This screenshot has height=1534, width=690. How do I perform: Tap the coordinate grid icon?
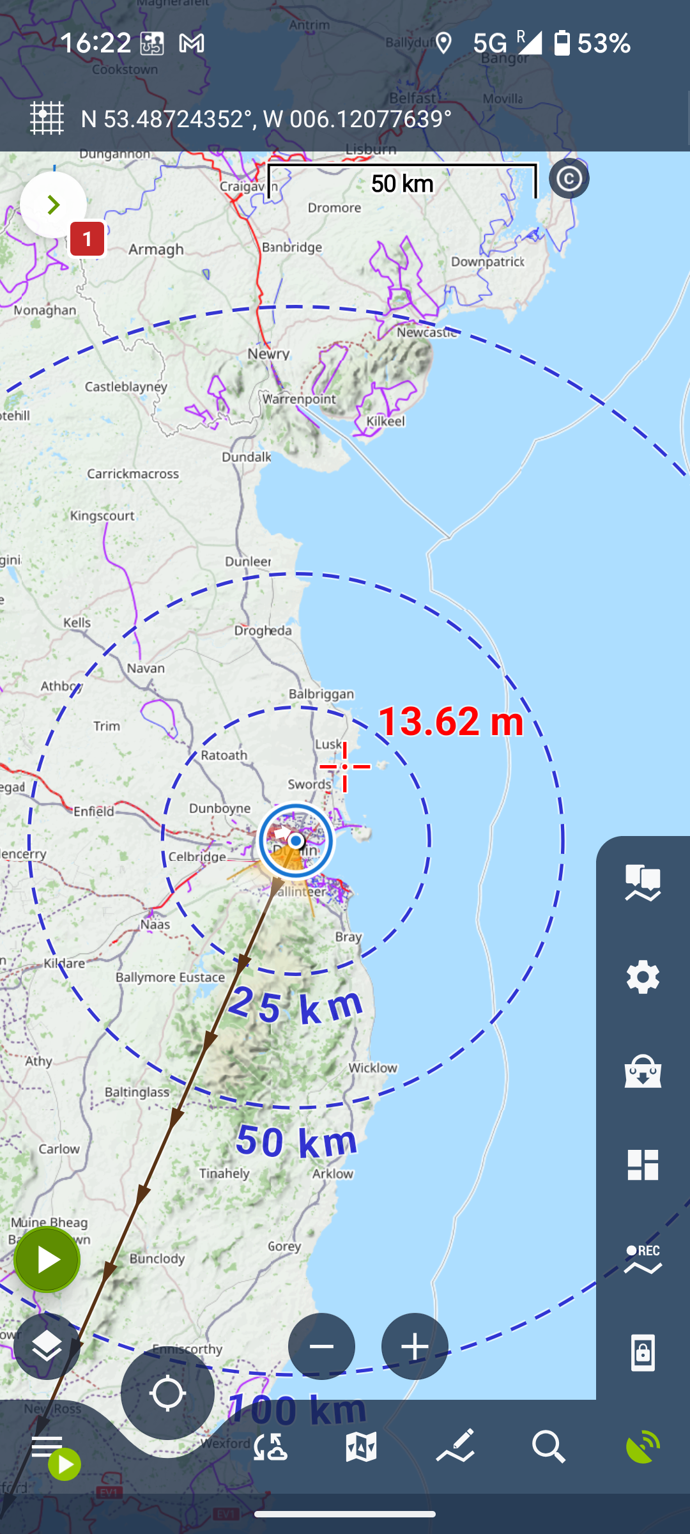pyautogui.click(x=47, y=118)
